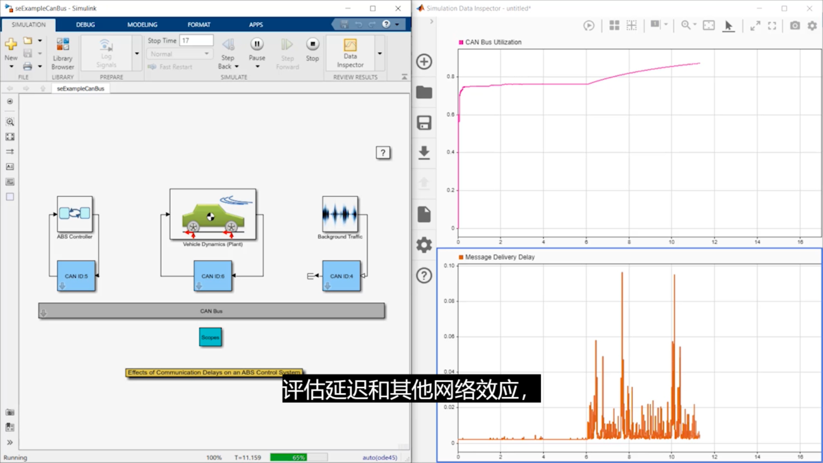Screen dimensions: 823x463
Task: Click the model help question mark block
Action: [x=383, y=152]
